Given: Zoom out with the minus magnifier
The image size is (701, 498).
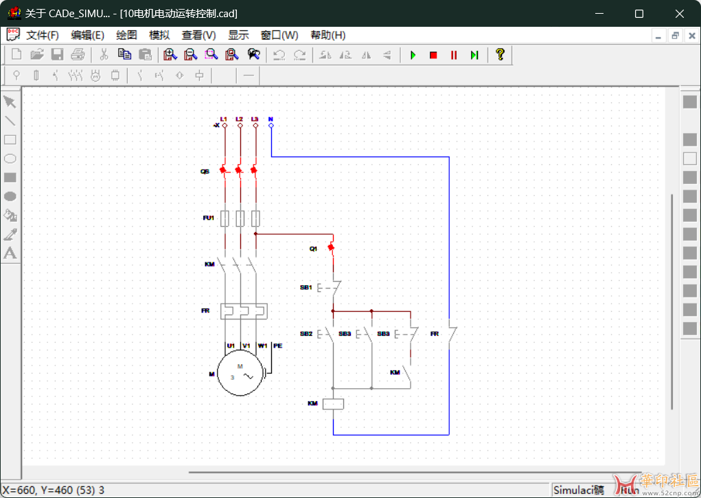Looking at the screenshot, I should pos(190,54).
